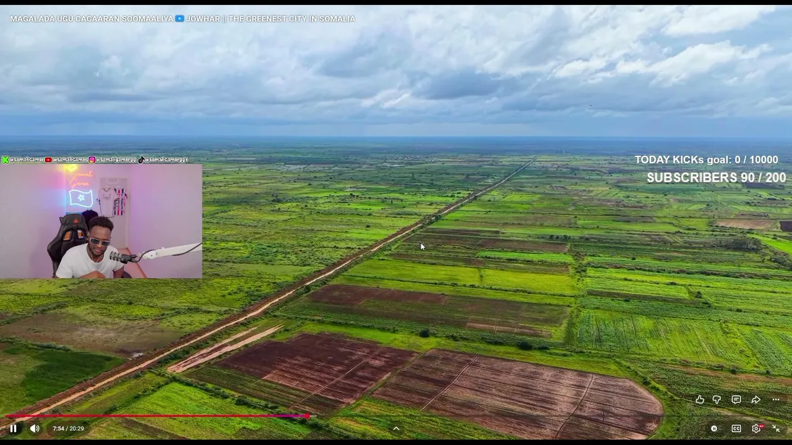Screen dimensions: 792x445
Task: Dislike the video with thumbs down
Action: pos(717,400)
